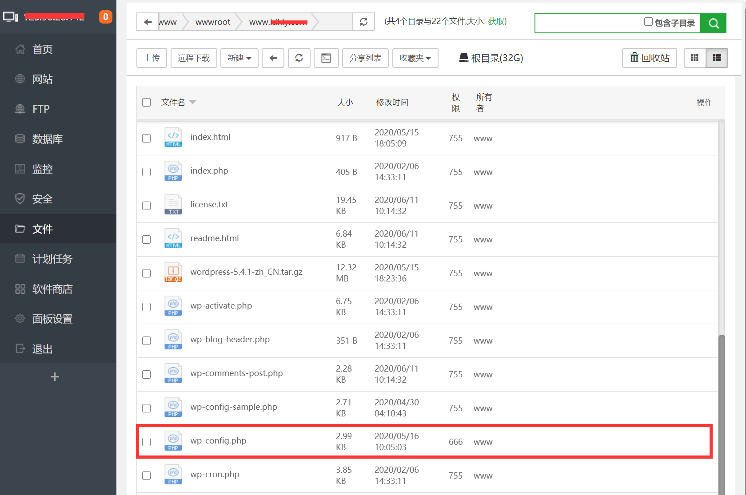The image size is (746, 495).
Task: Switch to list view layout
Action: pos(717,58)
